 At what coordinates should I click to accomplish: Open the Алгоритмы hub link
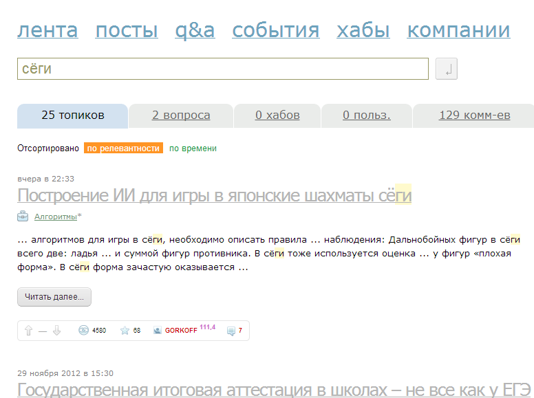point(56,217)
